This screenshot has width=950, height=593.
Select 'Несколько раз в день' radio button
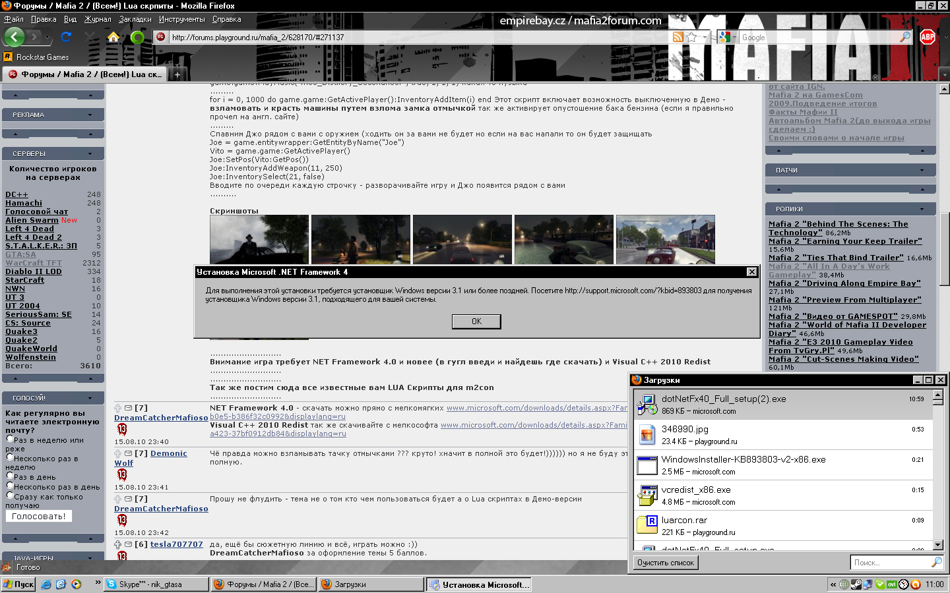(x=10, y=486)
